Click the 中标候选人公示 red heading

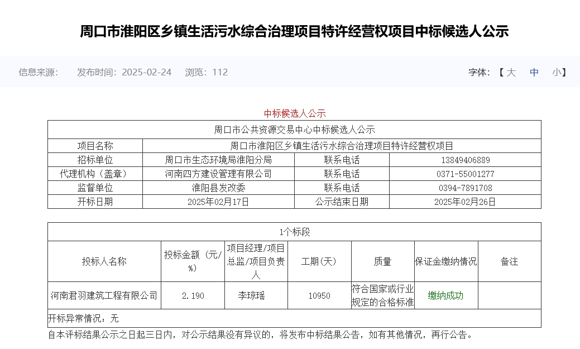[x=295, y=113]
